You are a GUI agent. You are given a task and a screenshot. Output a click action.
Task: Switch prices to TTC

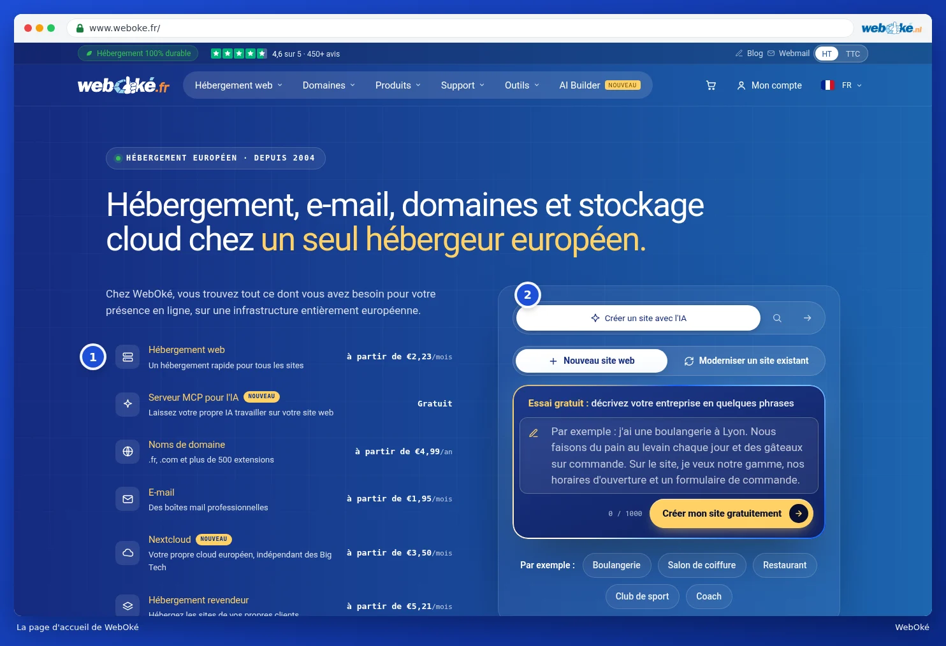point(853,54)
